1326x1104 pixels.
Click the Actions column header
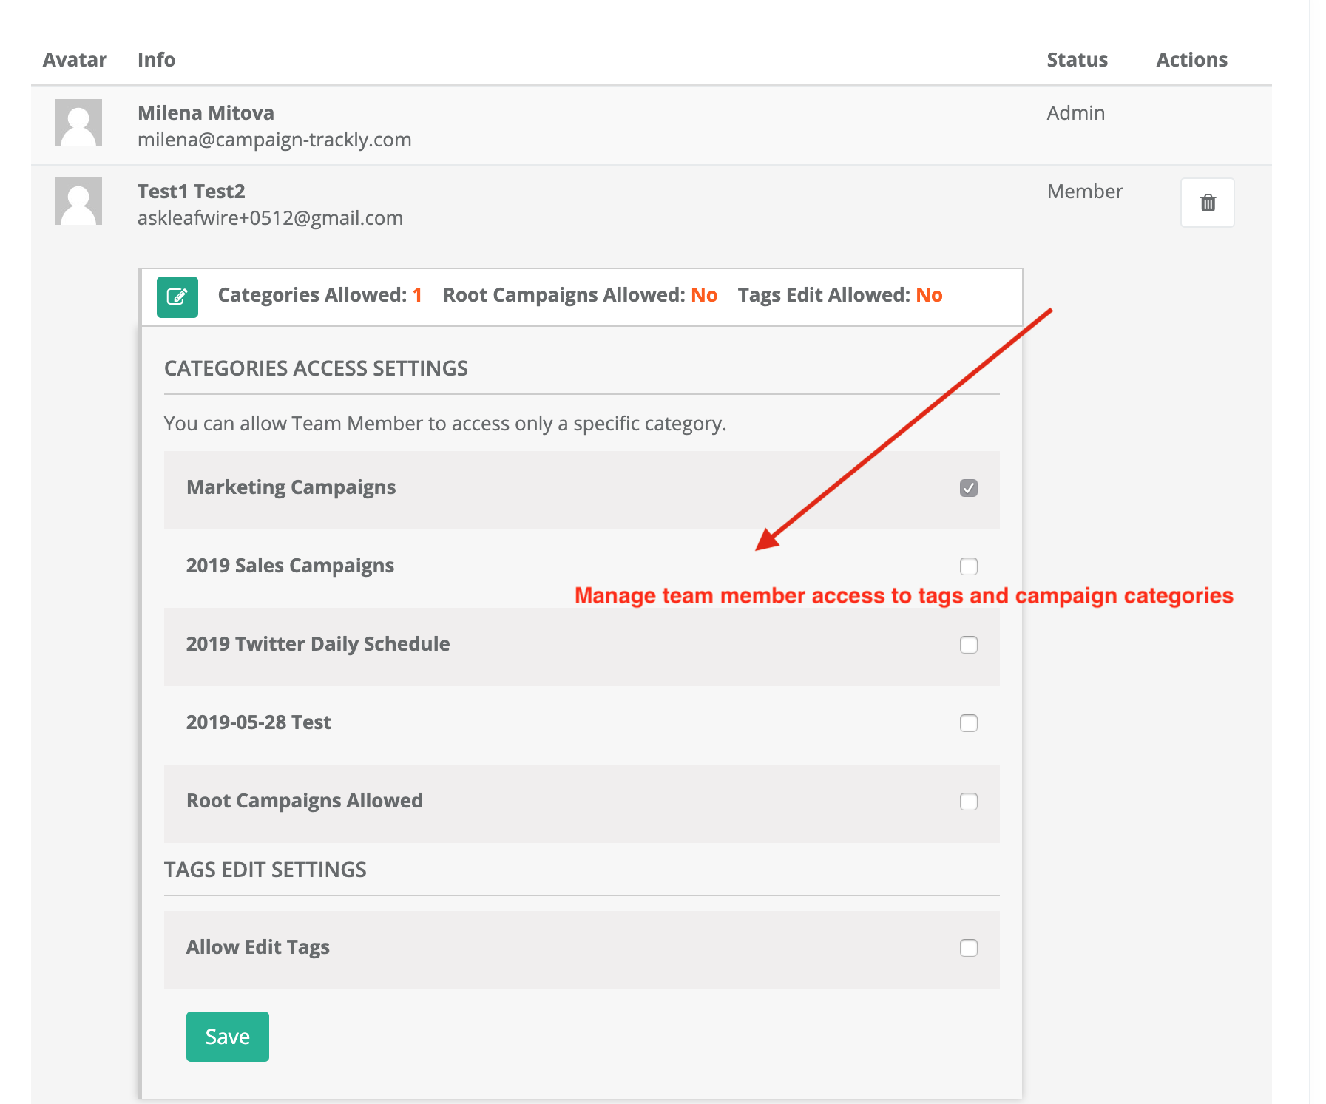coord(1191,60)
